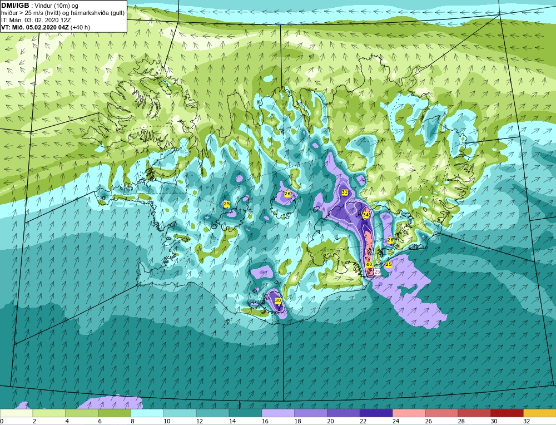This screenshot has width=556, height=425.
Task: Select the '4' scale number
Action: tap(67, 421)
